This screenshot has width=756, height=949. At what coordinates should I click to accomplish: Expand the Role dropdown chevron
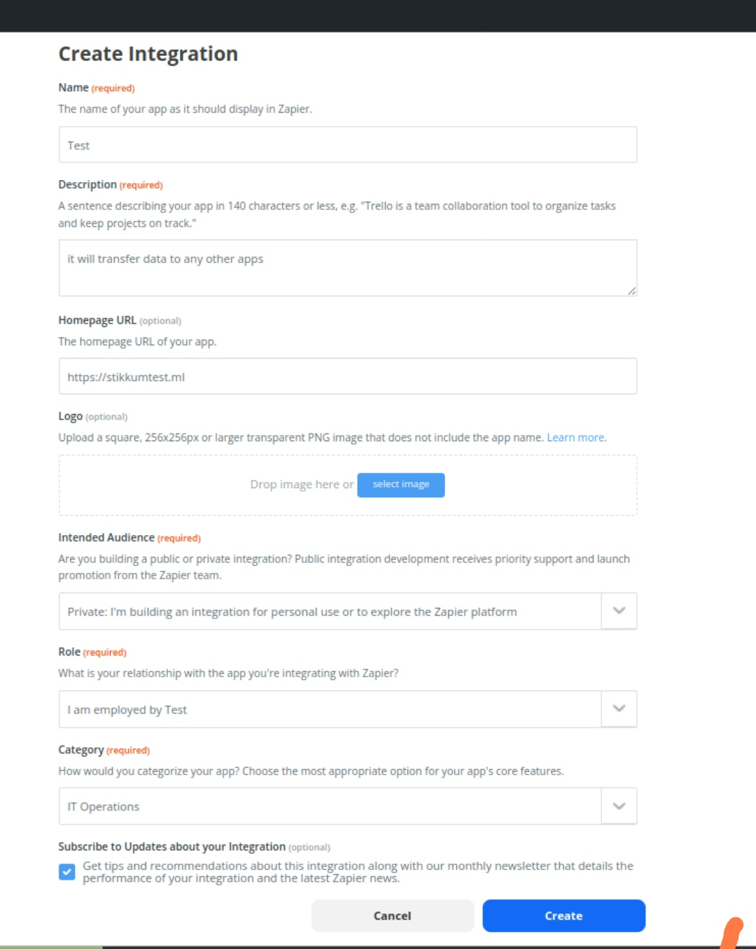pyautogui.click(x=619, y=709)
